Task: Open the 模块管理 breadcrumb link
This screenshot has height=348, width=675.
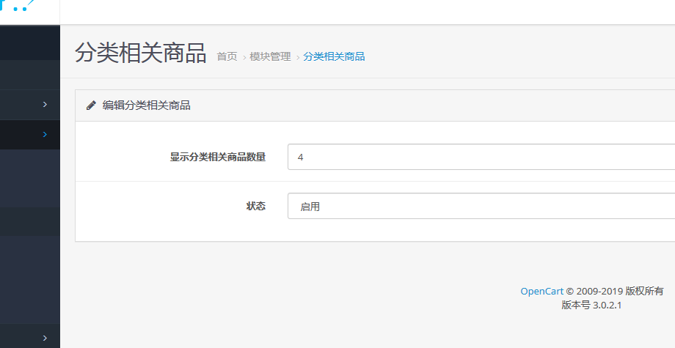Action: point(270,56)
